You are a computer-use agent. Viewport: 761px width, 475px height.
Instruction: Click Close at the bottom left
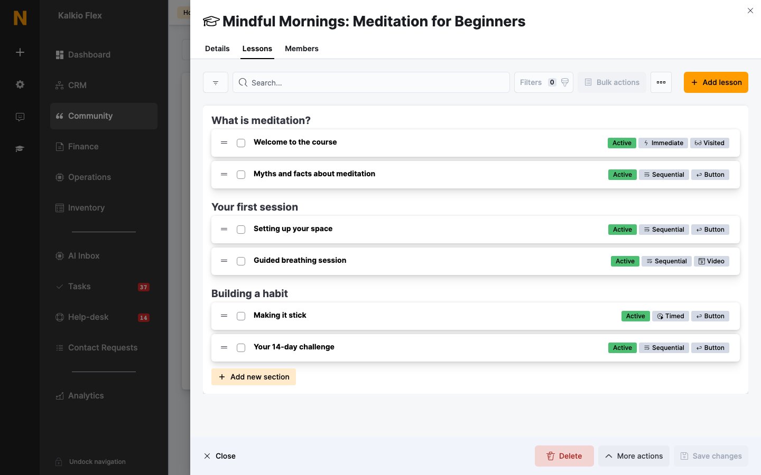coord(220,456)
